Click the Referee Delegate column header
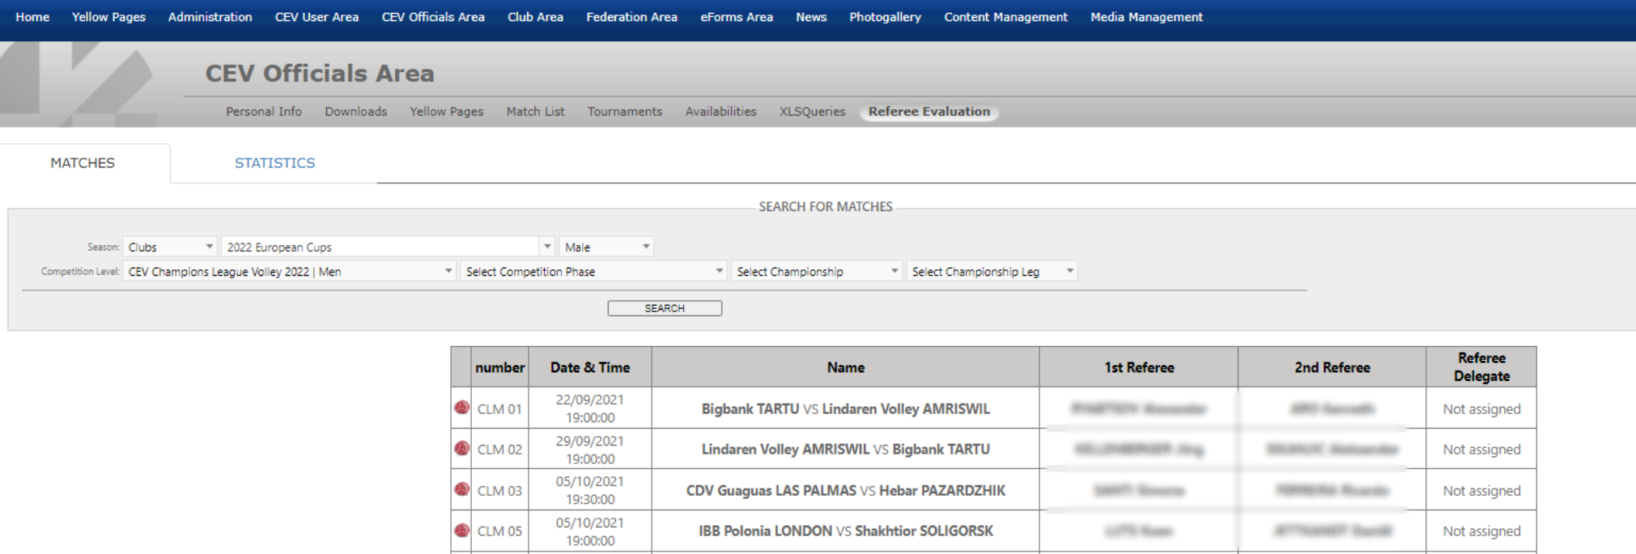Viewport: 1636px width, 554px height. click(x=1481, y=367)
